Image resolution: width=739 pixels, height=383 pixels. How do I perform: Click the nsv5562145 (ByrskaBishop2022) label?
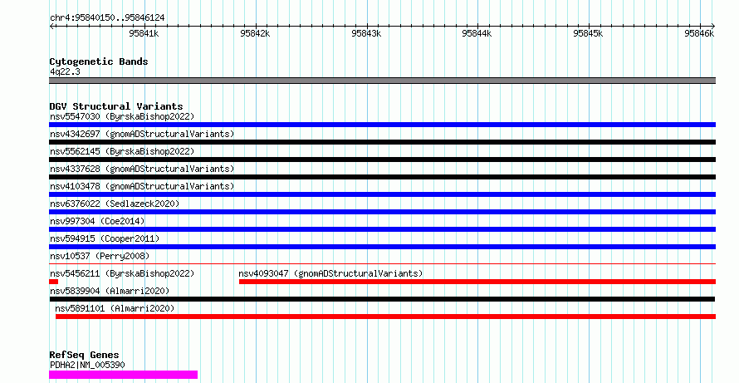122,151
